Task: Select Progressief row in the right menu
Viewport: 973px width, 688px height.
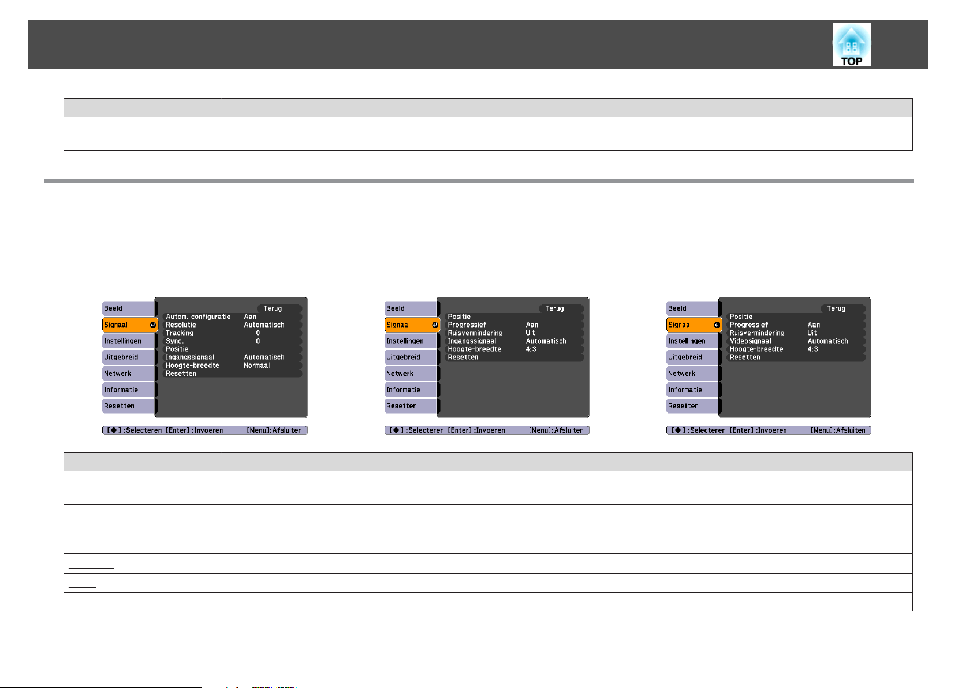Action: [x=796, y=325]
